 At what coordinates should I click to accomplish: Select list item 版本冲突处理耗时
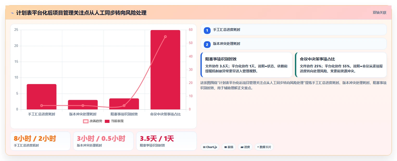tap(293, 44)
